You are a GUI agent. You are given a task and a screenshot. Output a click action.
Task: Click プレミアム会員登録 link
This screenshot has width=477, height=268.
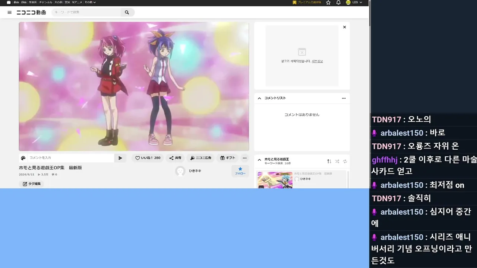tap(307, 2)
